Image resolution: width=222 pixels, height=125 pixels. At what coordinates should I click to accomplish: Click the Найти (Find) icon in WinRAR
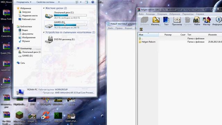coord(197,21)
